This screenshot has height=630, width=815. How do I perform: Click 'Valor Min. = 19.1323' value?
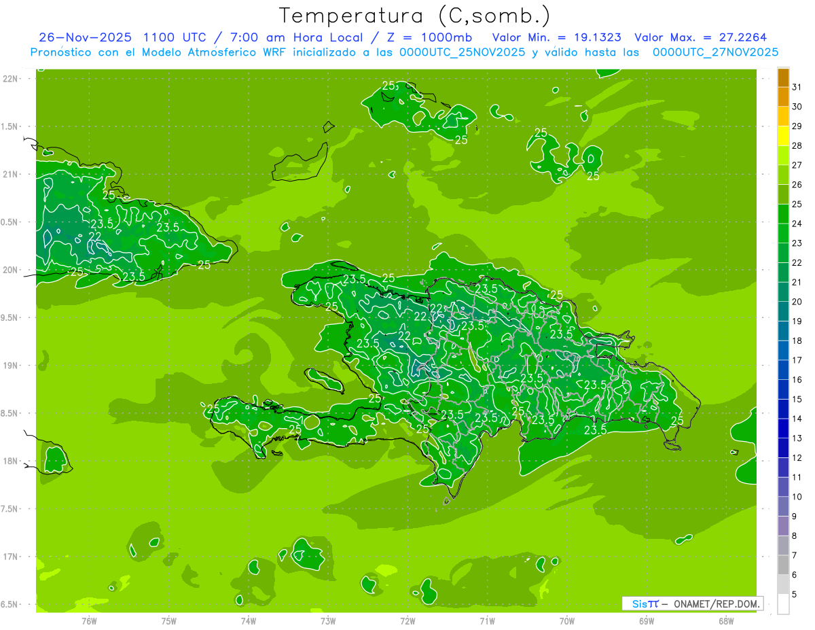click(x=556, y=37)
